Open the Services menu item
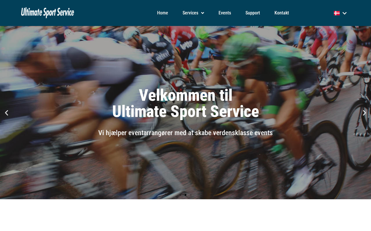The height and width of the screenshot is (231, 371). coord(190,13)
